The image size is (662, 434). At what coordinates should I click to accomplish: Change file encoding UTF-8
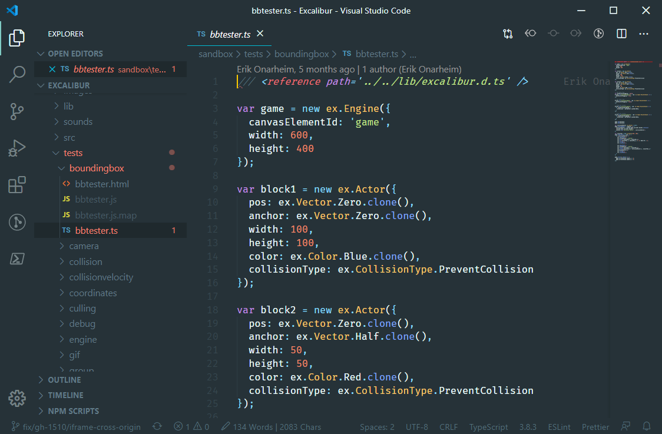[x=417, y=427]
